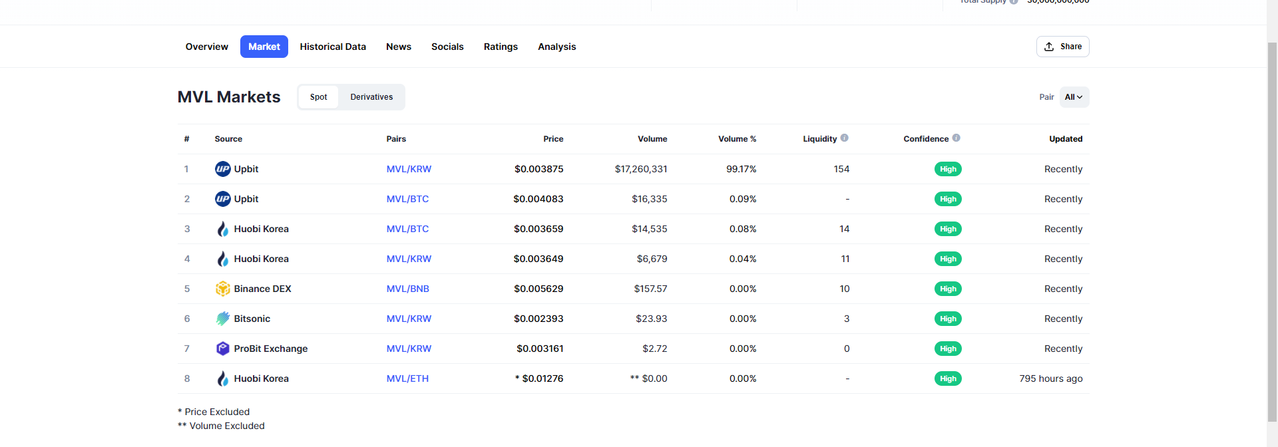
Task: Open the Overview tab
Action: pos(207,47)
